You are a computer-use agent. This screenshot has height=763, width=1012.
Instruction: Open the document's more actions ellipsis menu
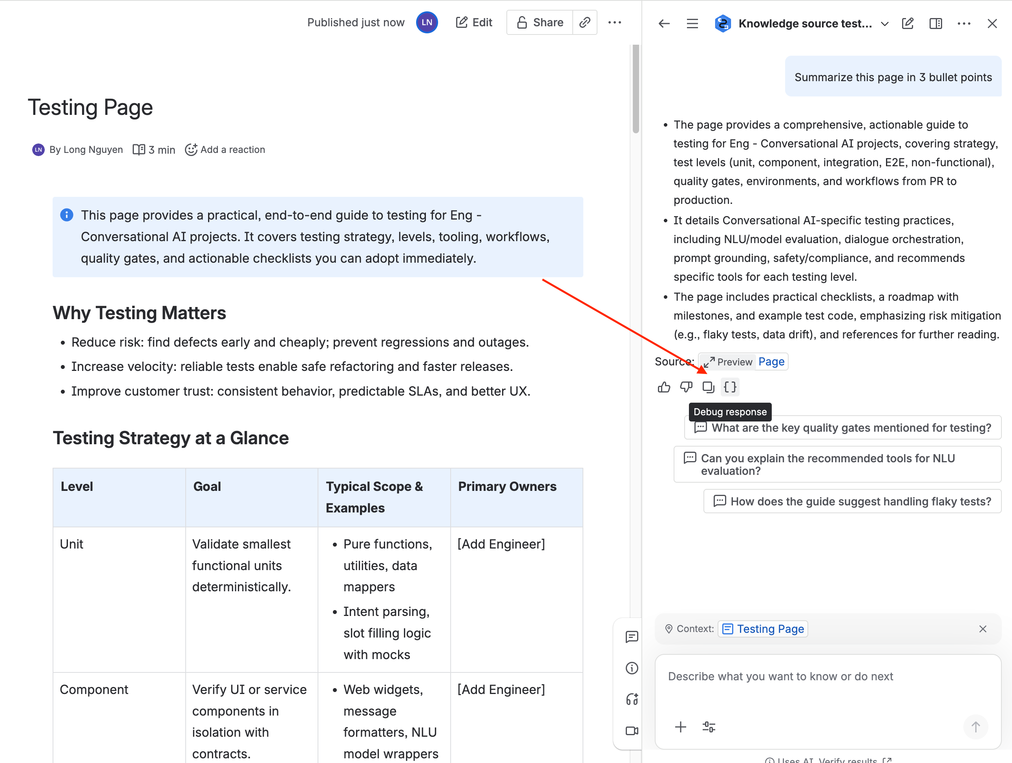(615, 22)
